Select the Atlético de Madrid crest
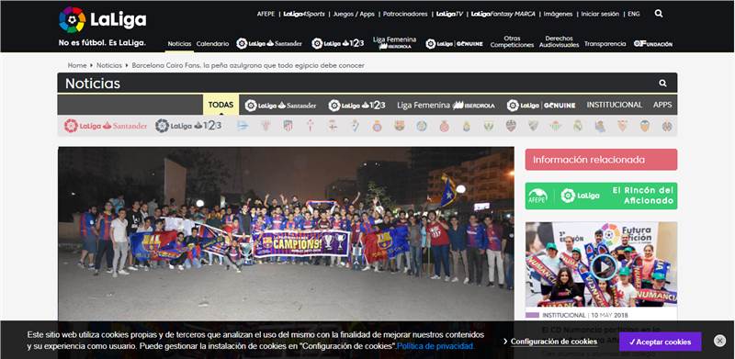The height and width of the screenshot is (359, 735). click(x=288, y=126)
